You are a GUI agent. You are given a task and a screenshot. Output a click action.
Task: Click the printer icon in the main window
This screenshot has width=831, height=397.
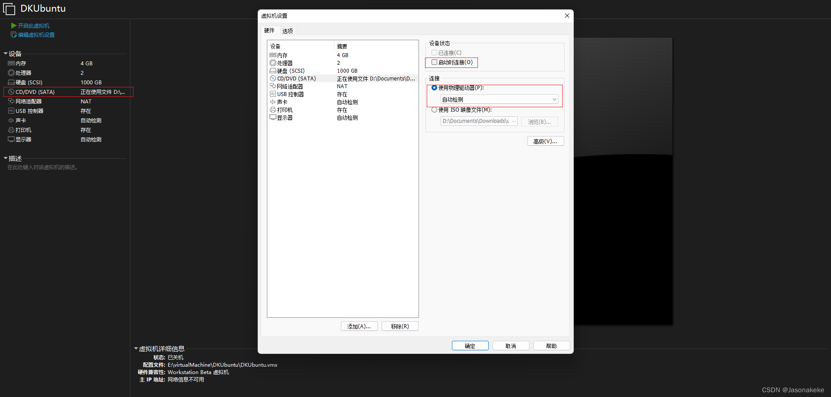11,130
